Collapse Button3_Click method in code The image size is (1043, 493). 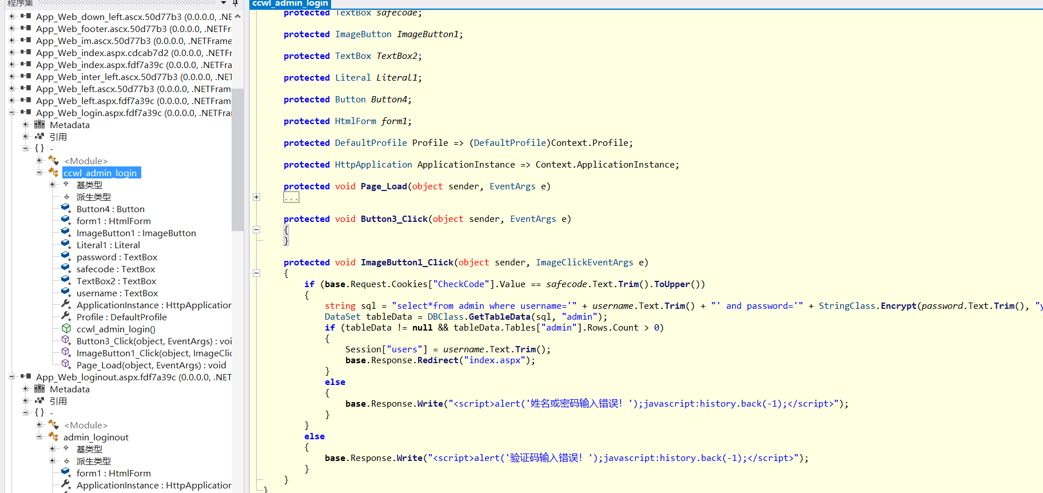click(x=257, y=230)
